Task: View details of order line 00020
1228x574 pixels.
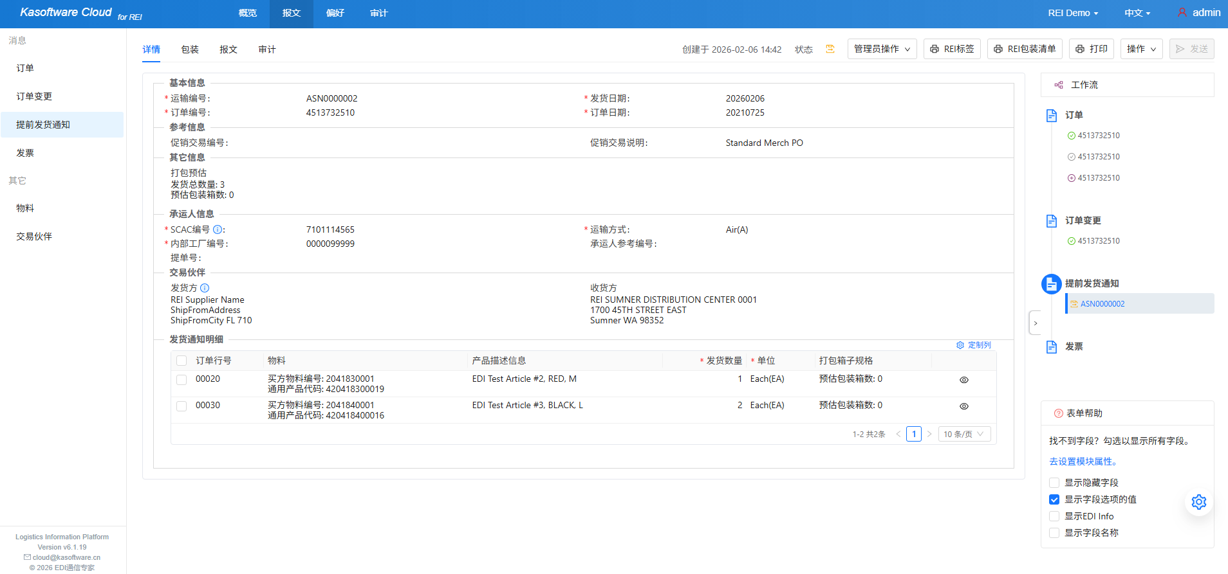Action: [963, 380]
